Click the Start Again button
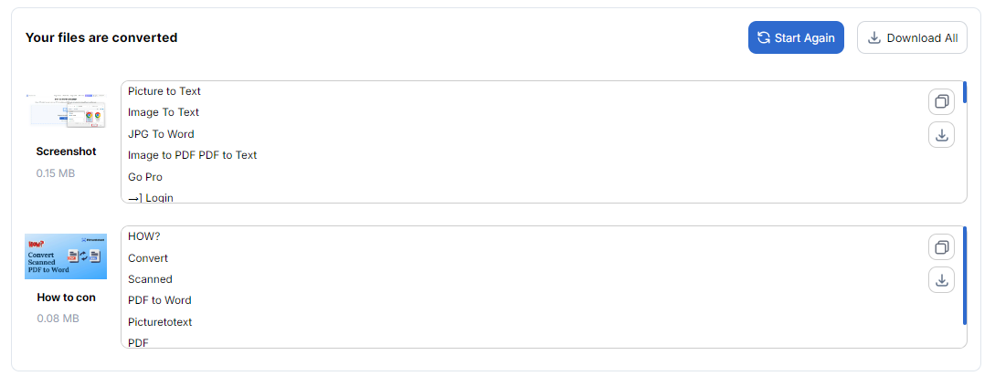Viewport: 995px width, 376px height. coord(796,37)
